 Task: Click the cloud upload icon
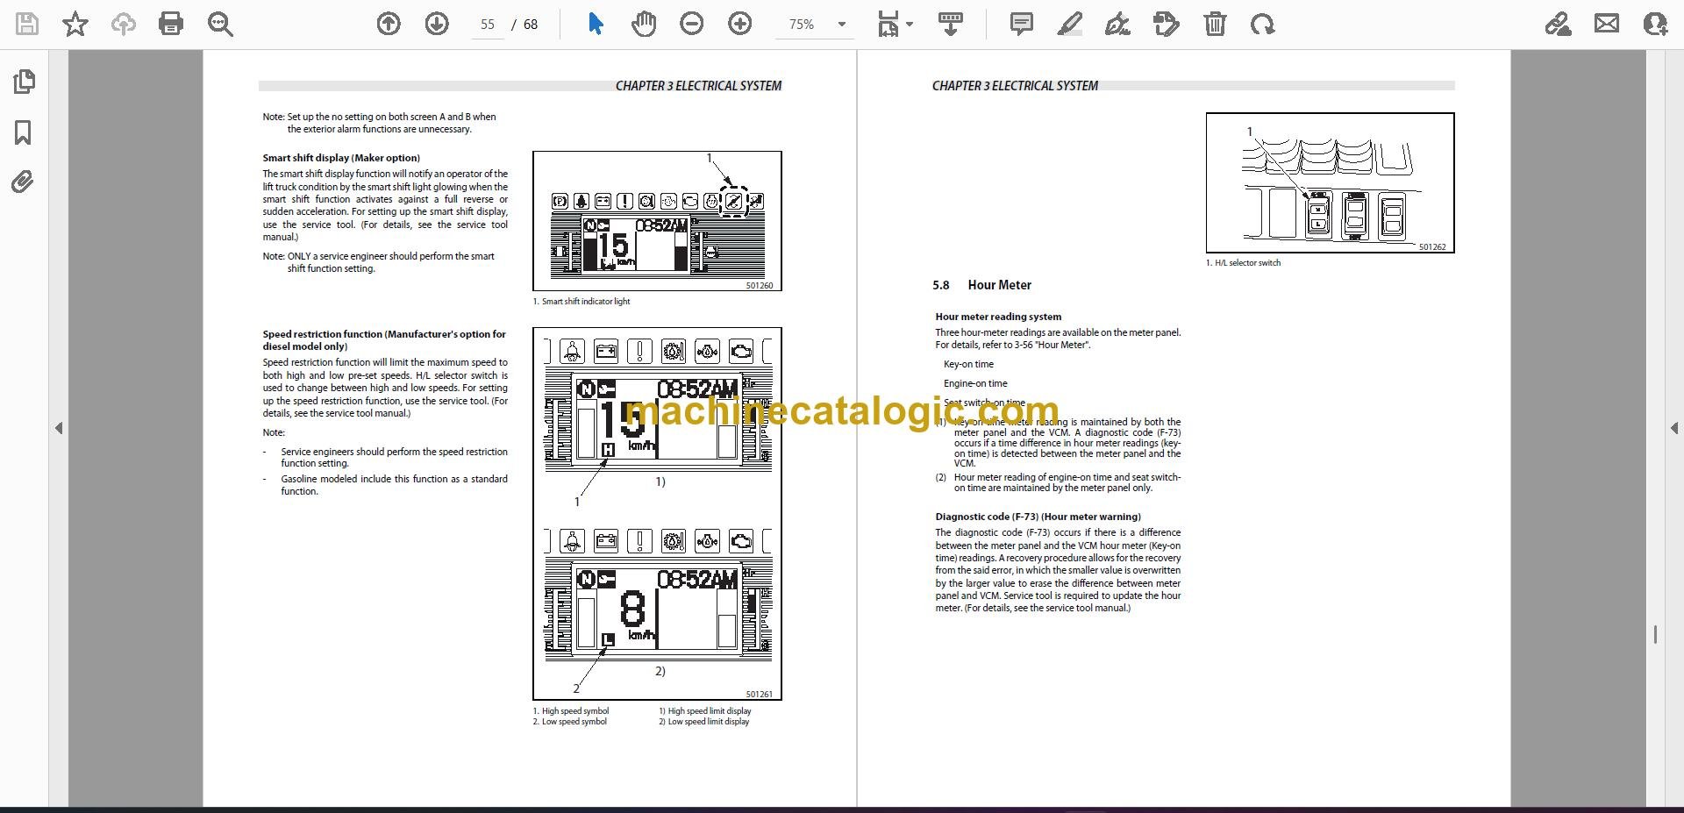point(124,24)
